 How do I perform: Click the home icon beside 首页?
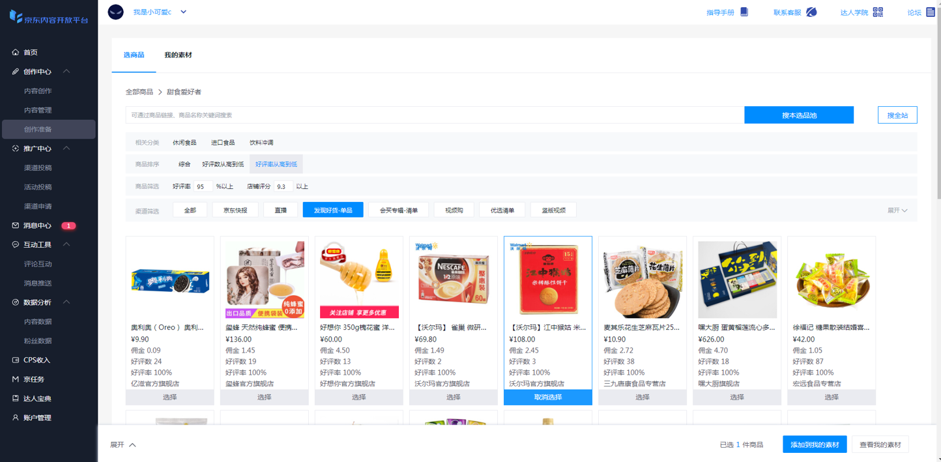coord(16,52)
